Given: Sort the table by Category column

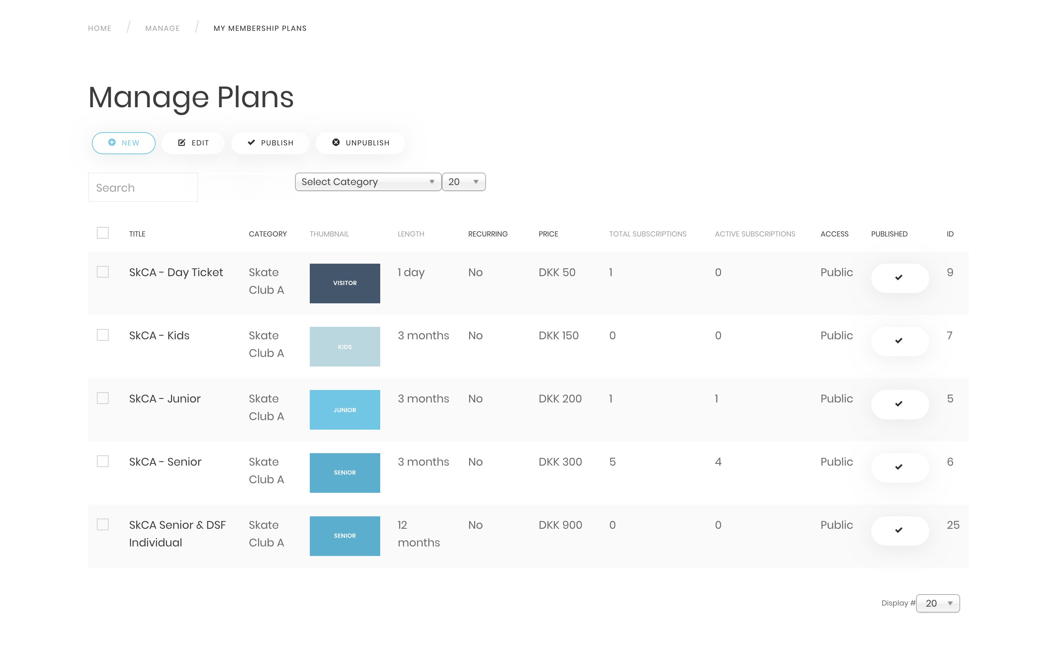Looking at the screenshot, I should coord(268,234).
